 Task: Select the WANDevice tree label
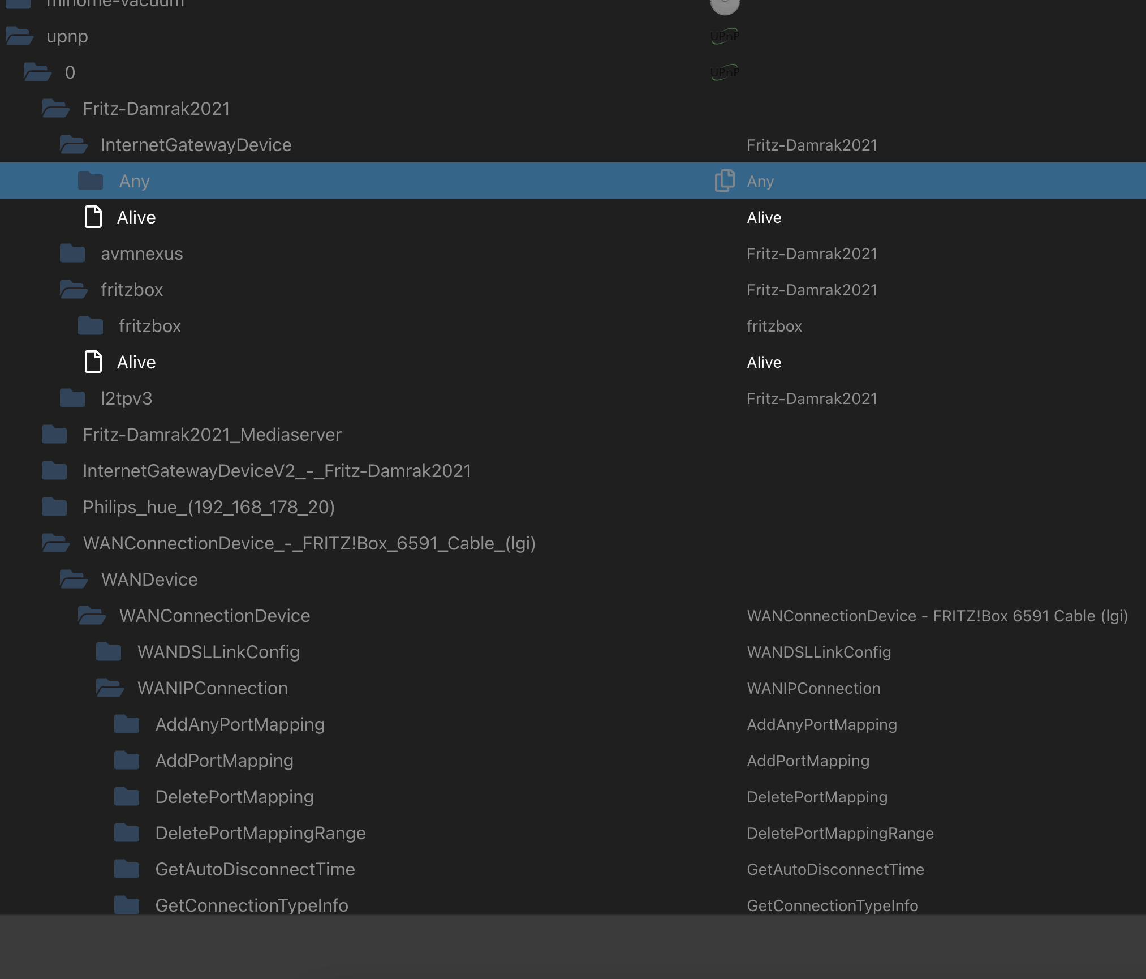click(x=149, y=579)
